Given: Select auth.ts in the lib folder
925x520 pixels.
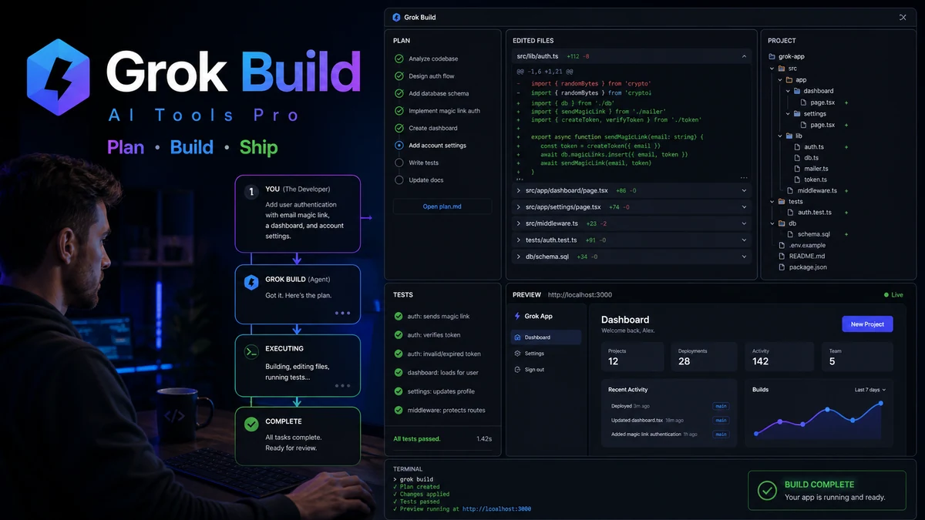Looking at the screenshot, I should tap(813, 147).
